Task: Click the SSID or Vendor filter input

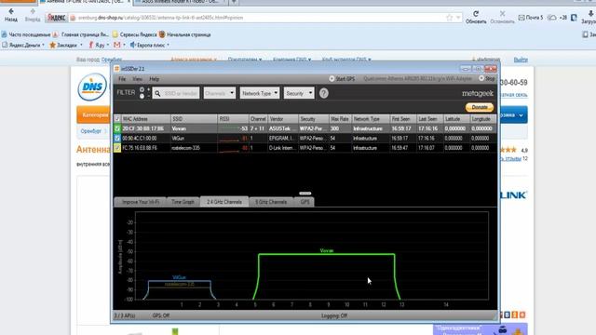Action: click(x=176, y=93)
